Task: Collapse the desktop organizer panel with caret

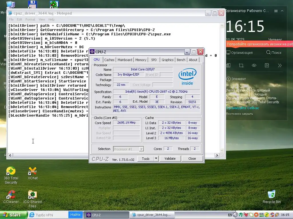Action: point(282,11)
